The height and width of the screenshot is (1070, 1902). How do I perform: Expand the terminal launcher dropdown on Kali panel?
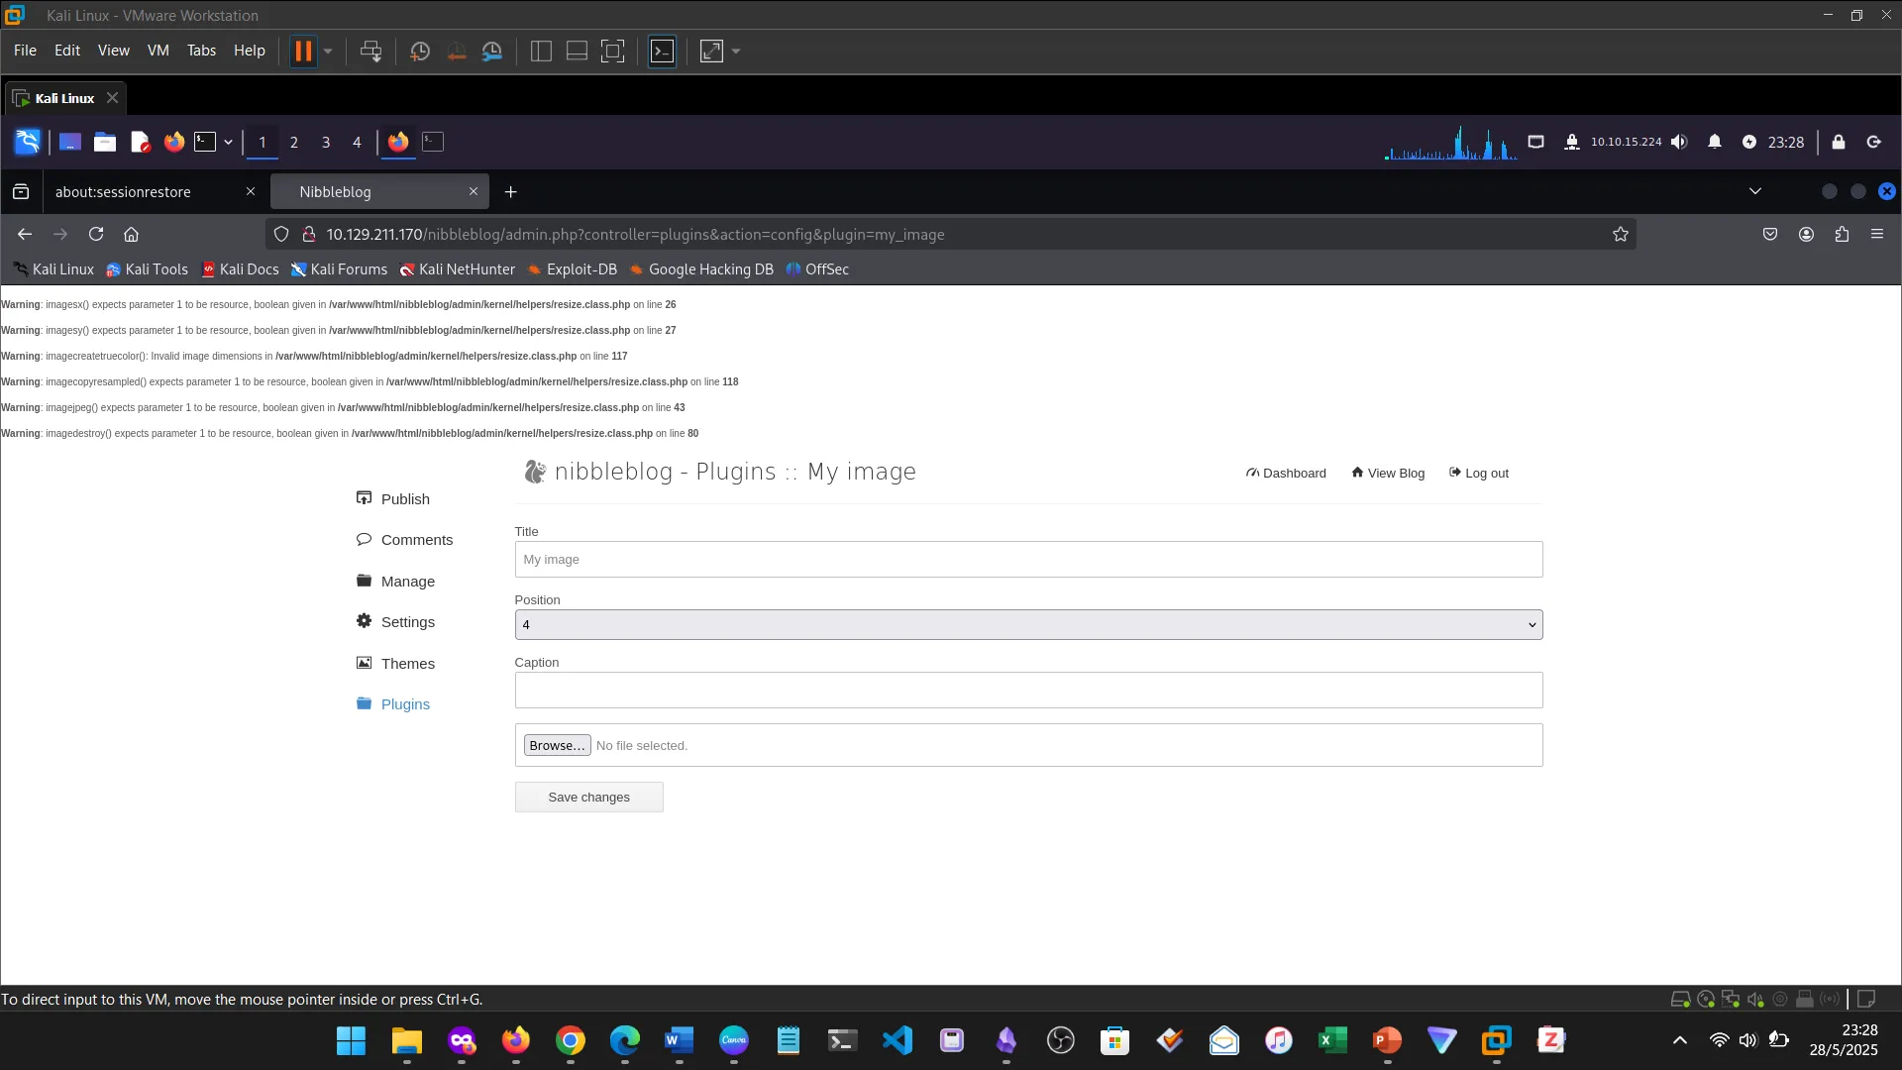tap(228, 142)
